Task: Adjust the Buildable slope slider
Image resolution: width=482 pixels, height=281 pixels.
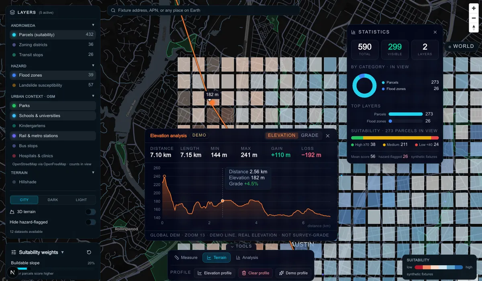Action: [53, 269]
